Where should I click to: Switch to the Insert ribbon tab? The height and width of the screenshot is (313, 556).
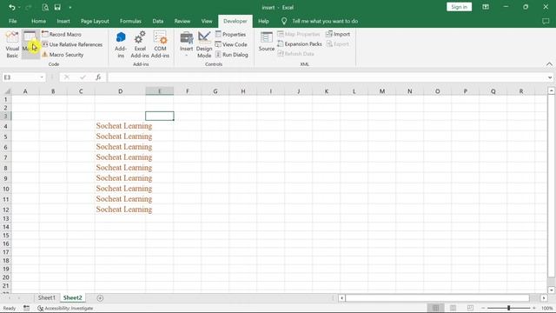coord(63,21)
